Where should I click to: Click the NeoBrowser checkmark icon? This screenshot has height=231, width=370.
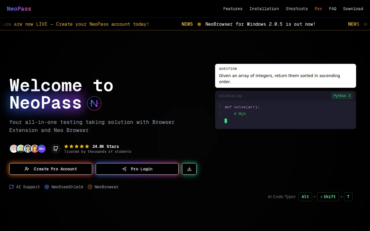[90, 187]
